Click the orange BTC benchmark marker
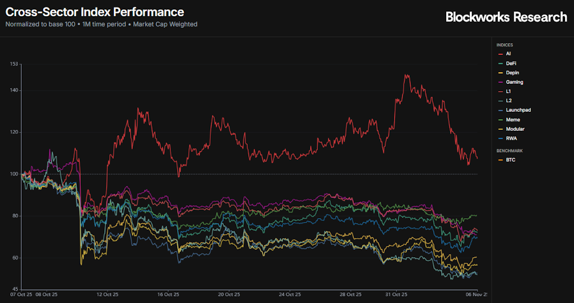 [500, 160]
